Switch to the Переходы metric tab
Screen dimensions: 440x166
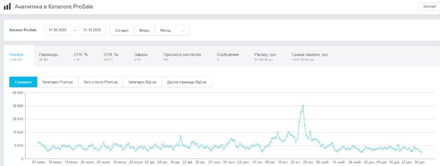coord(48,56)
